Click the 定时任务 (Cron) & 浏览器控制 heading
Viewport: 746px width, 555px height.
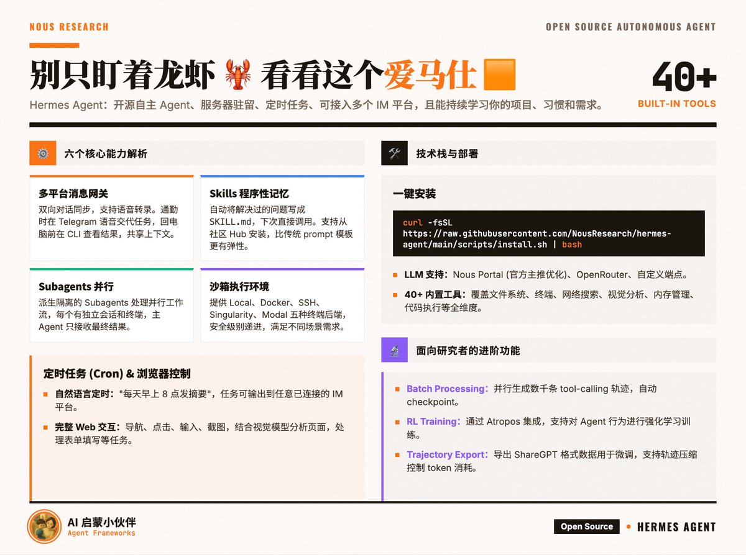point(117,374)
